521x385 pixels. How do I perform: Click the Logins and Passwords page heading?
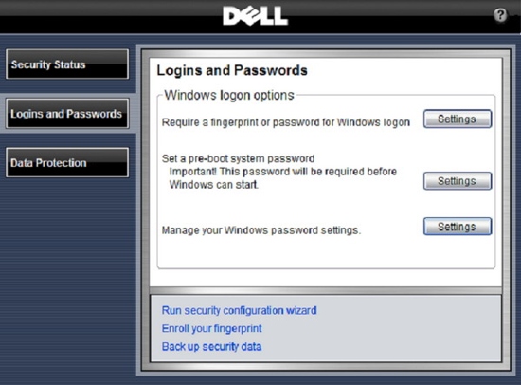coord(232,70)
